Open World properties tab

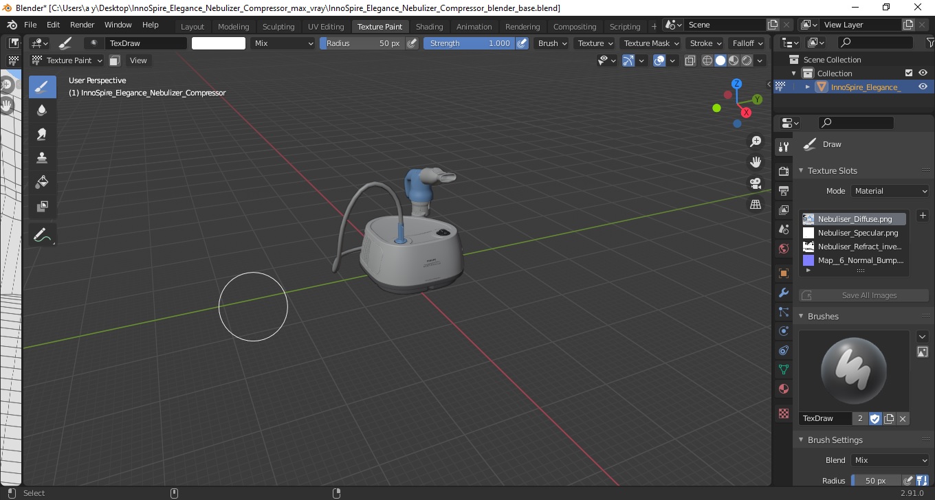(x=783, y=249)
